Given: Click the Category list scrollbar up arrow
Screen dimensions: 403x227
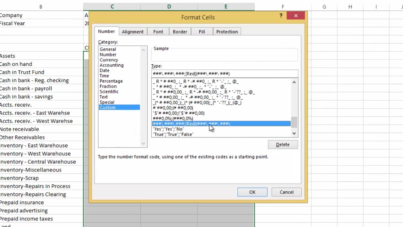Looking at the screenshot, I should [144, 50].
